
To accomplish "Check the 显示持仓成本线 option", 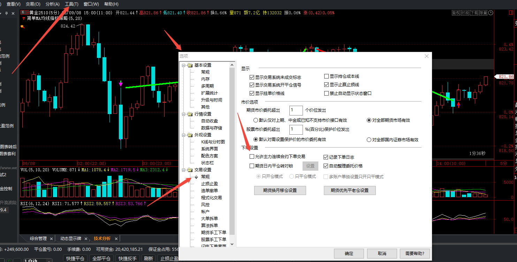I will coord(327,76).
